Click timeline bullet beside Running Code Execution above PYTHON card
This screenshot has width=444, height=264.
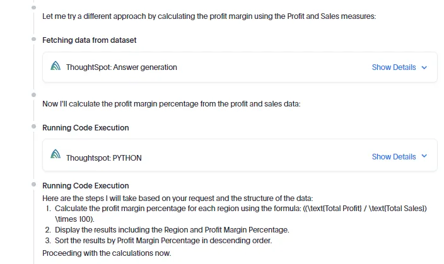(33, 127)
